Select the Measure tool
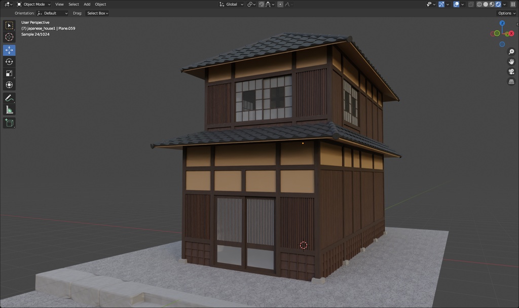The height and width of the screenshot is (308, 519). (x=9, y=110)
